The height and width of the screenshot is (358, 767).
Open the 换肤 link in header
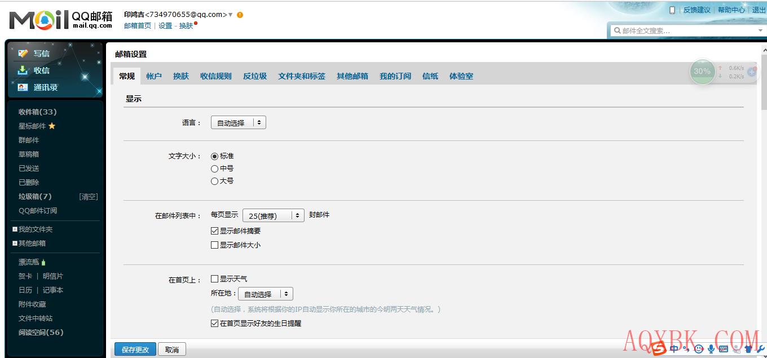(x=186, y=26)
